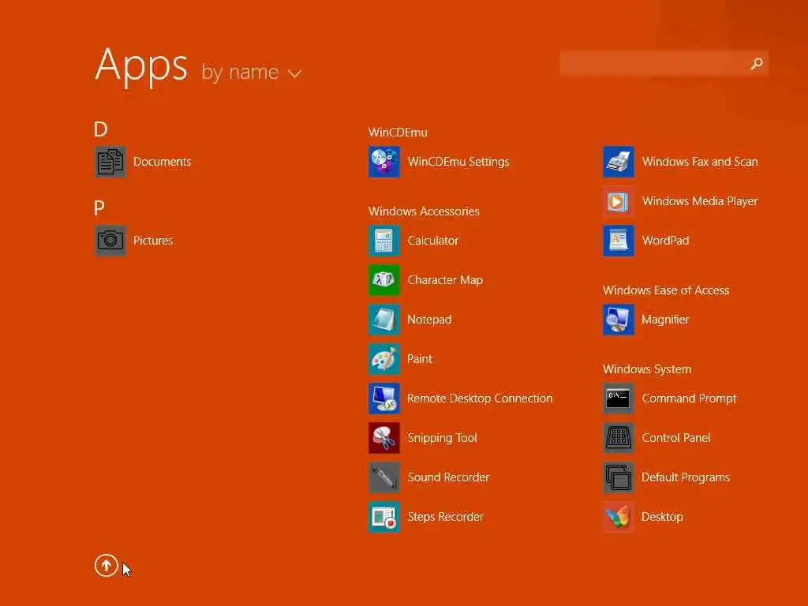Open the Command Prompt icon
Viewport: 808px width, 606px height.
[619, 398]
